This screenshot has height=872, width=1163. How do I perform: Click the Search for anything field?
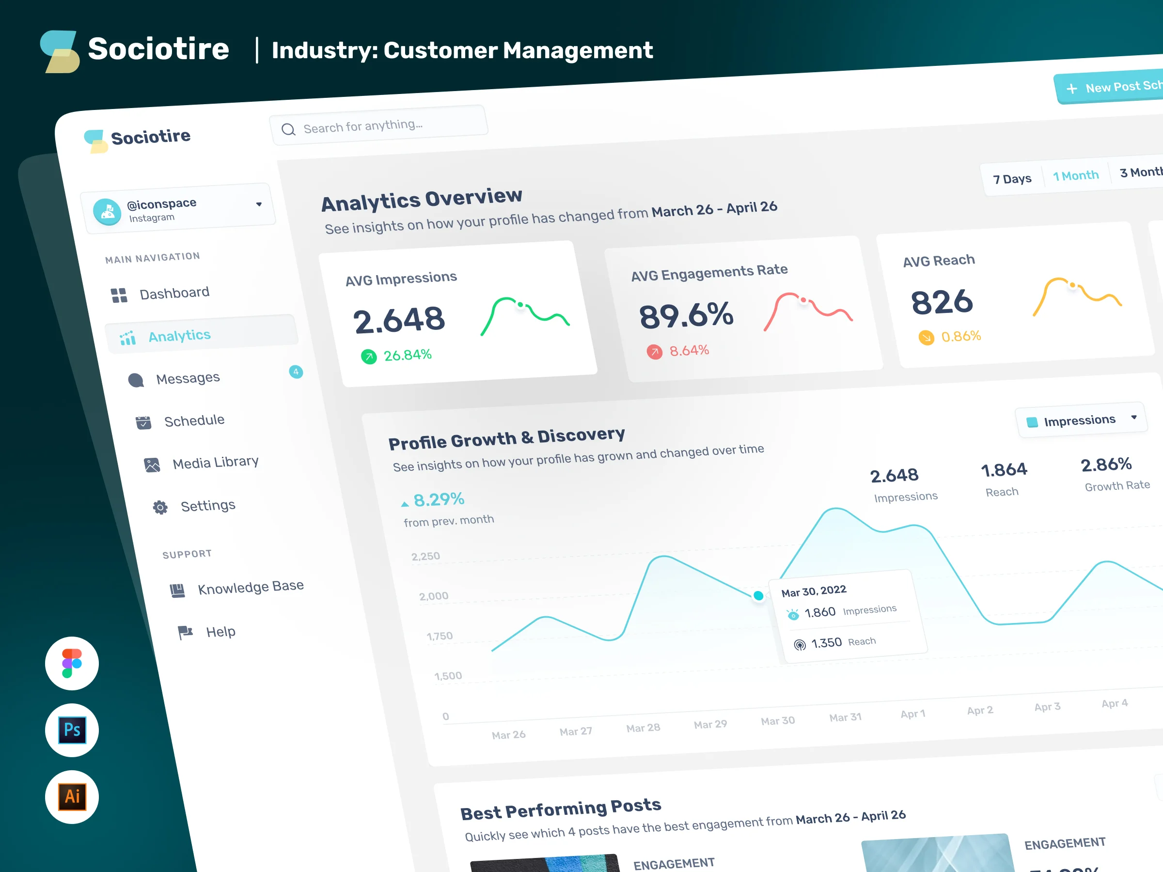click(378, 125)
